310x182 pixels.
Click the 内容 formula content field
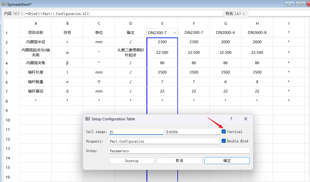[x=124, y=14]
